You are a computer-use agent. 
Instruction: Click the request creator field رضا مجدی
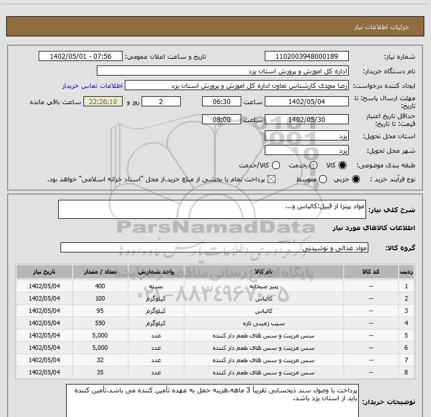tap(237, 85)
